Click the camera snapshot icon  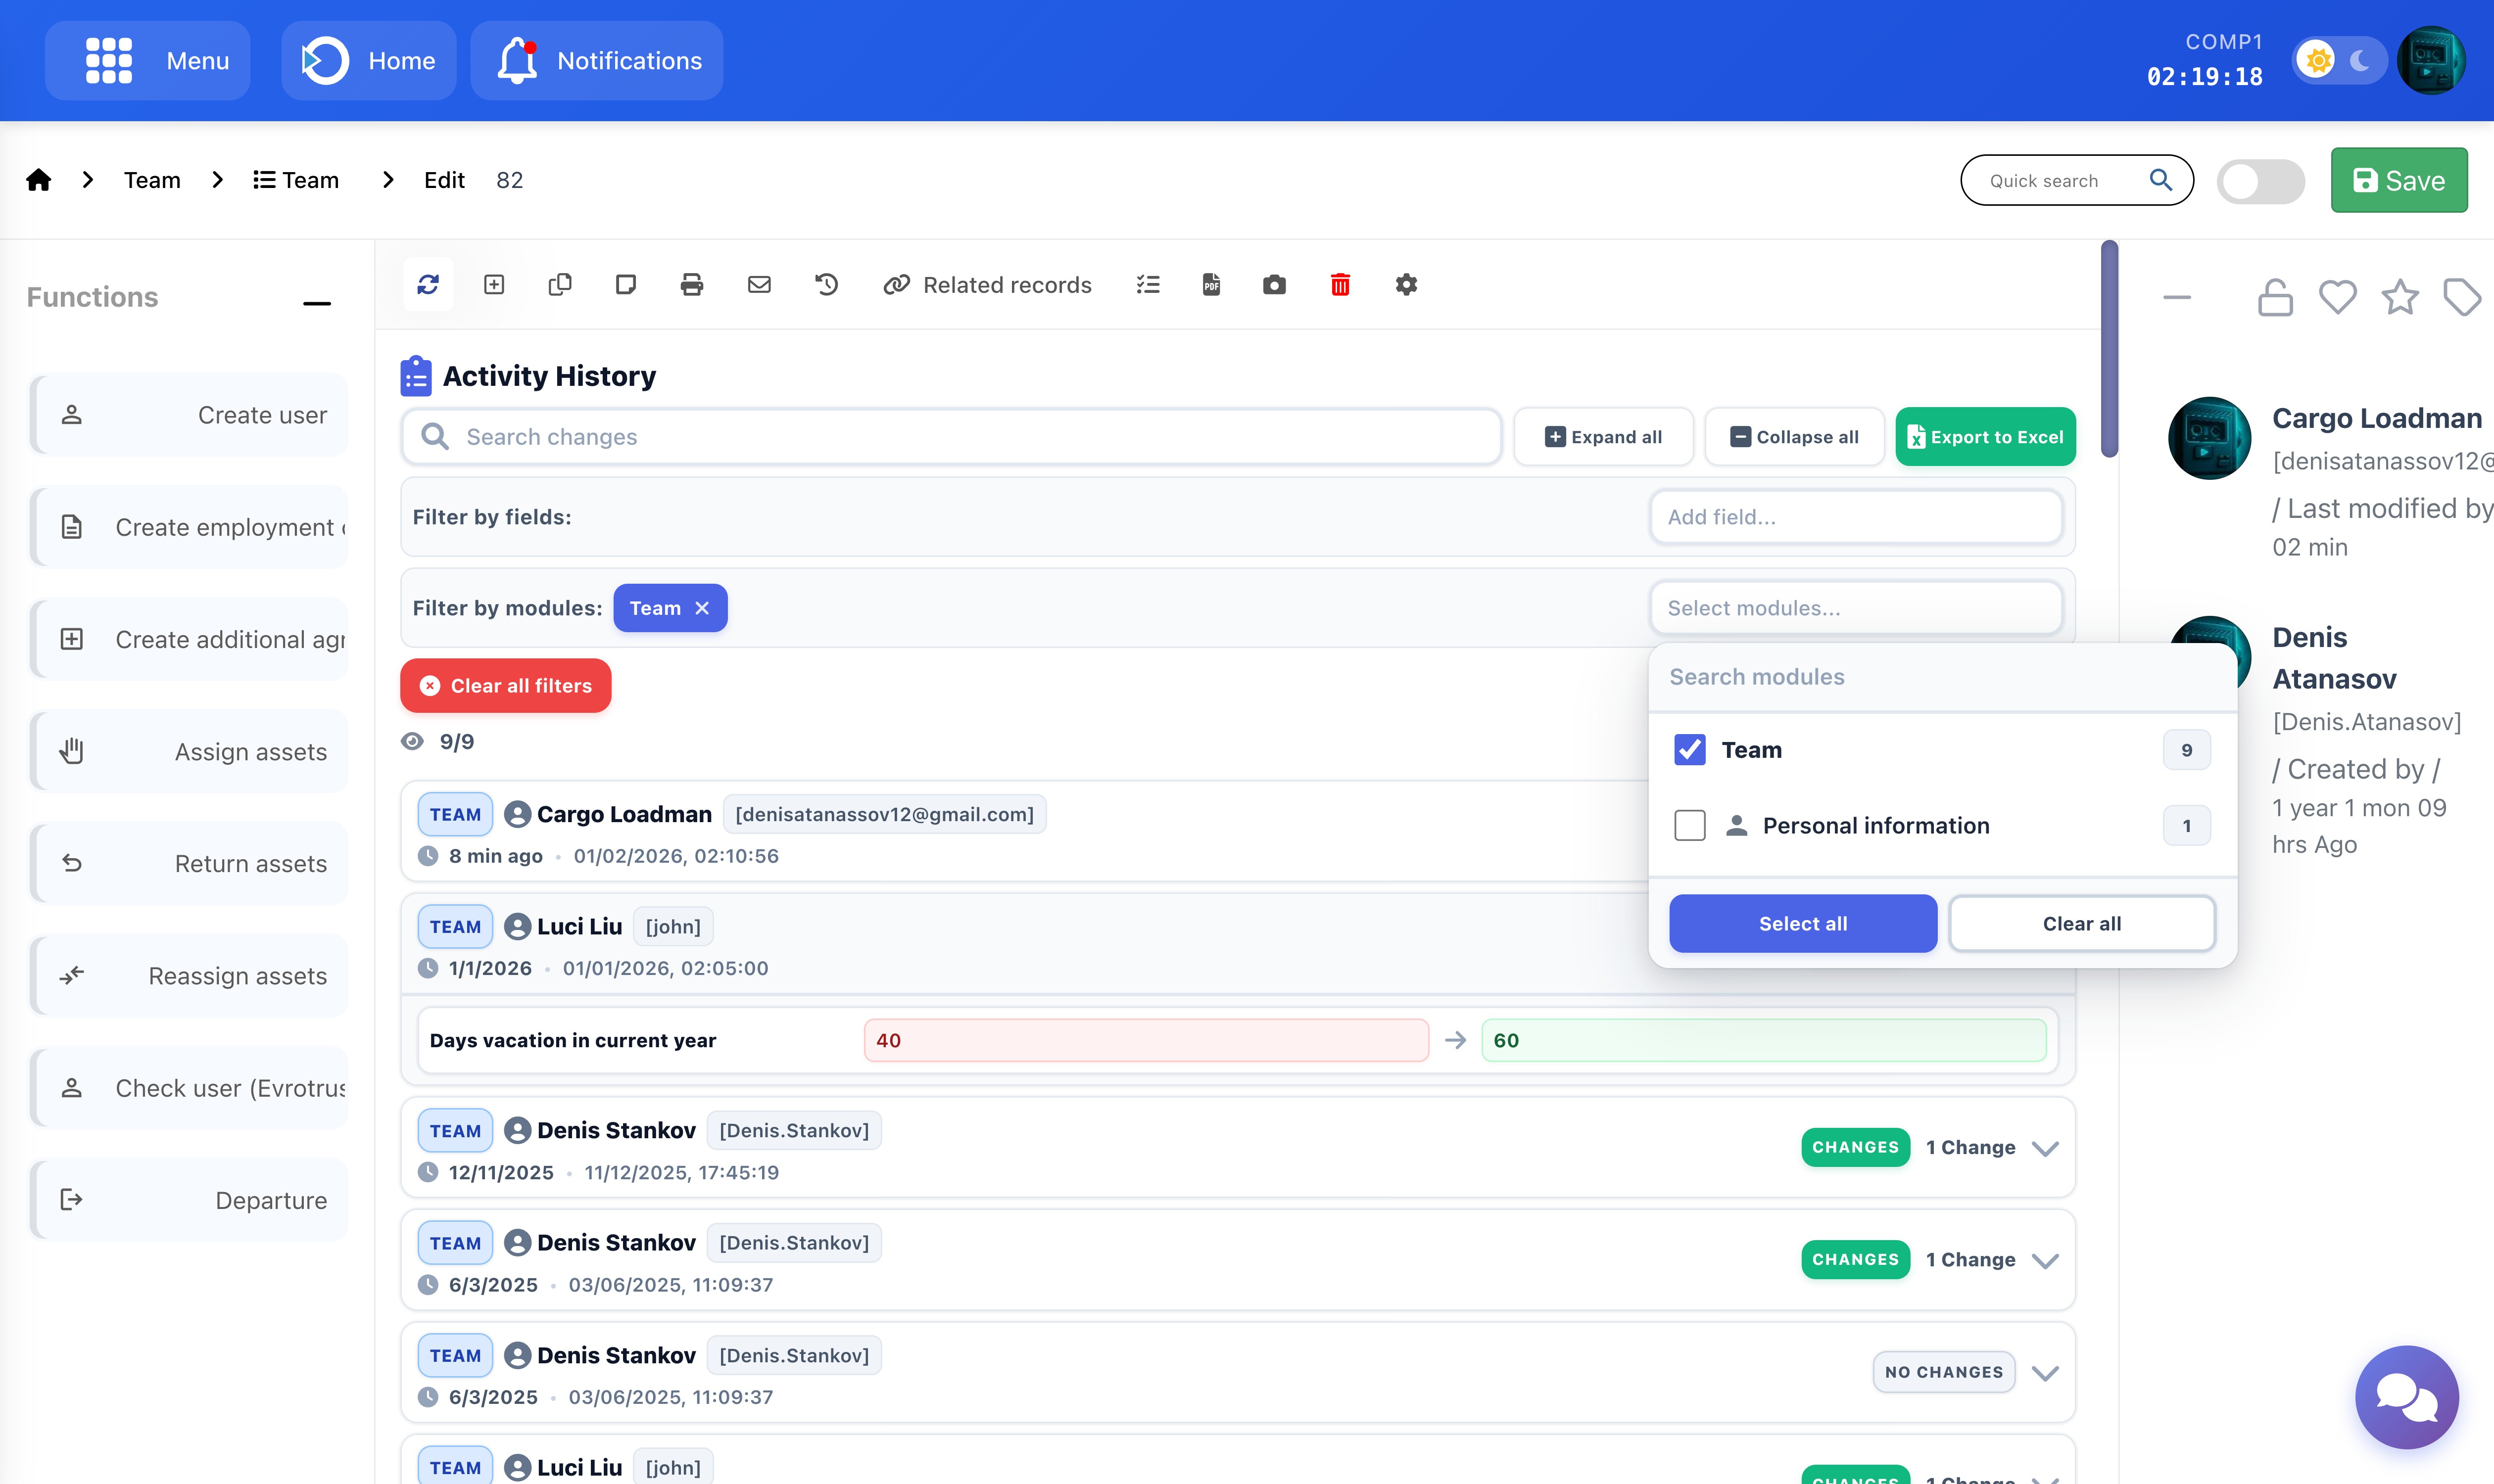[x=1274, y=285]
